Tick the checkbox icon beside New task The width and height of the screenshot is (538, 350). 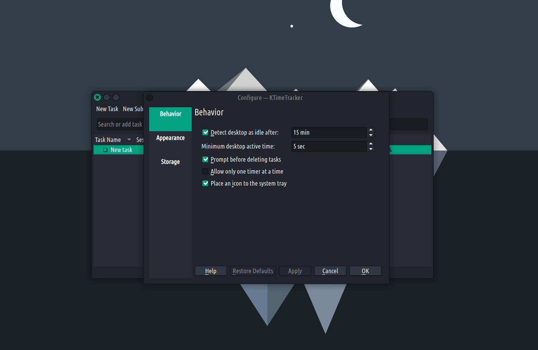pos(105,150)
